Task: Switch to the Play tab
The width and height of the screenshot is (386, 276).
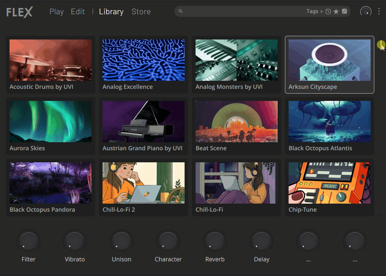Action: pyautogui.click(x=57, y=12)
